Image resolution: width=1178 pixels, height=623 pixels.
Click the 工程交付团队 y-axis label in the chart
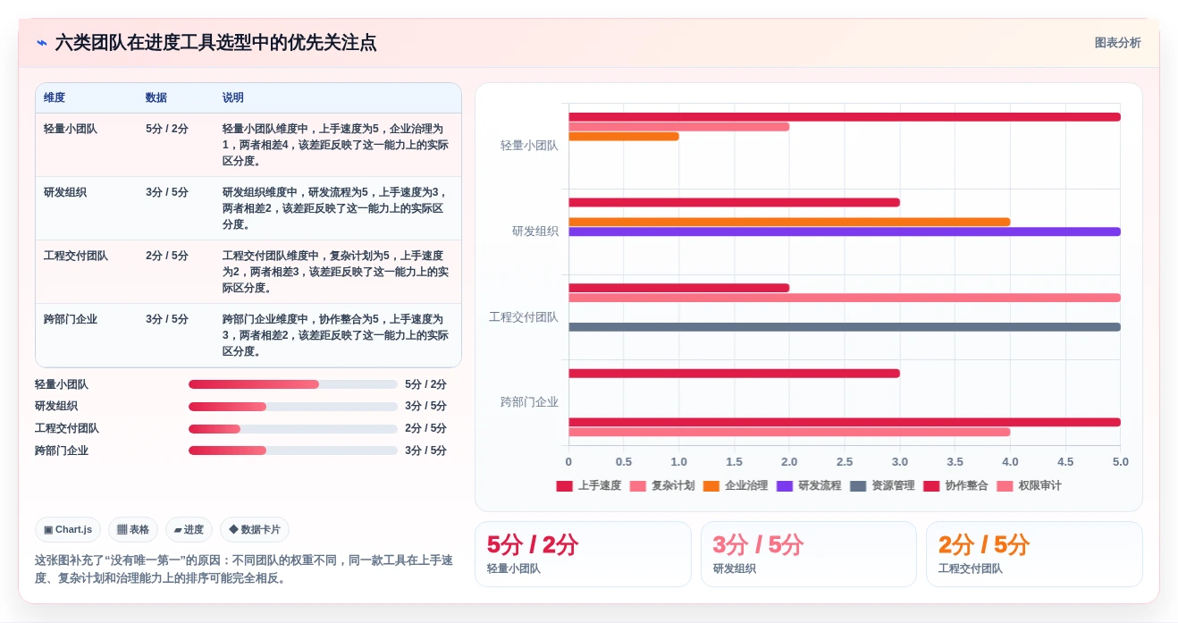coord(523,317)
